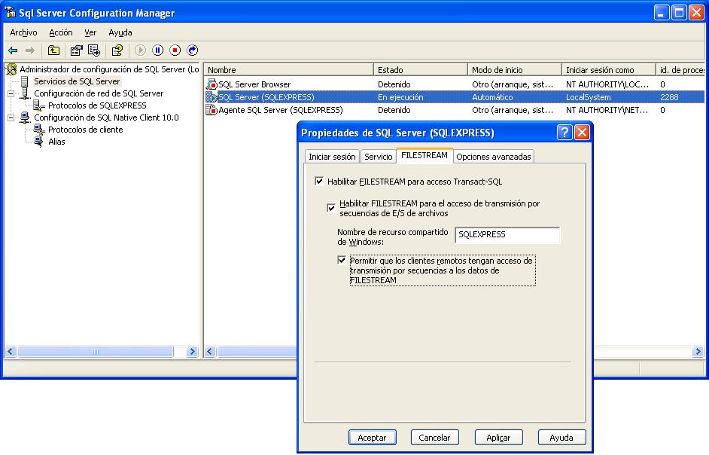Select Protocolos de SQLEXPRESS tree item
Image resolution: width=709 pixels, height=455 pixels.
coord(97,105)
